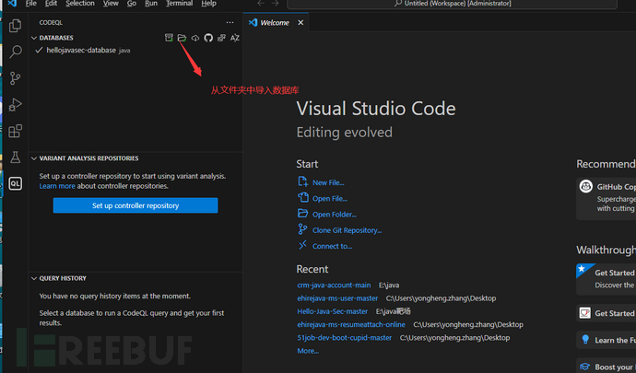Screen dimensions: 636x373
Task: Import database from folder icon
Action: tap(182, 38)
